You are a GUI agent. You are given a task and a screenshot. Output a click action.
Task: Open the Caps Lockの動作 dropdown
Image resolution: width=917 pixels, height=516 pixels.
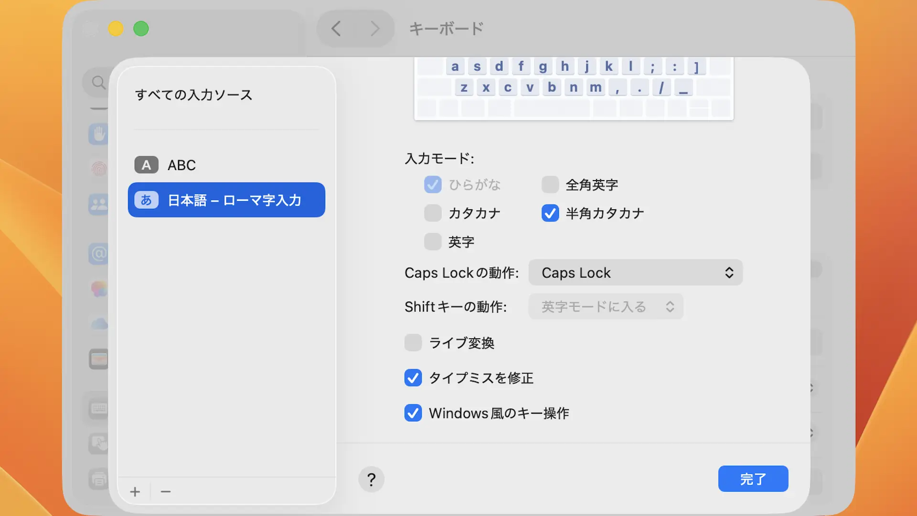[x=635, y=273]
